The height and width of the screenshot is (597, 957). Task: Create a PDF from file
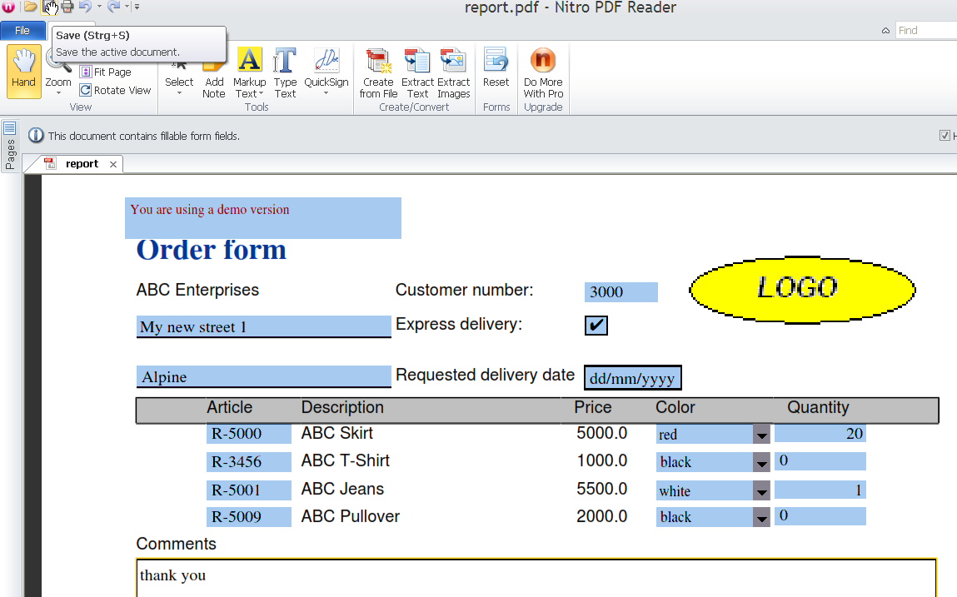(x=378, y=72)
